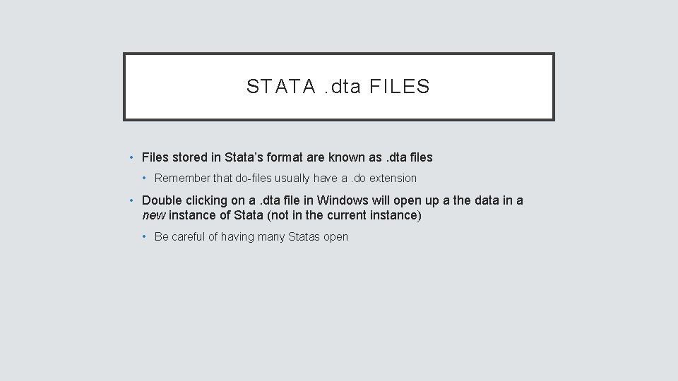Viewport: 678px width, 381px height.
Task: Click ".dta" in the slide title
Action: [x=343, y=87]
